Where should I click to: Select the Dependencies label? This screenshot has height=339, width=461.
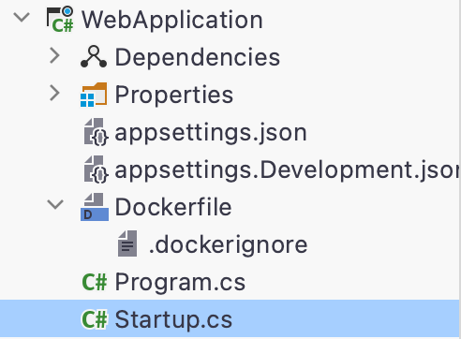pyautogui.click(x=198, y=57)
